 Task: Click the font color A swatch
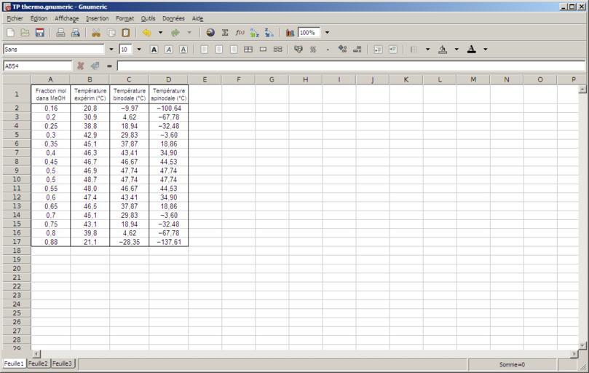click(x=471, y=50)
